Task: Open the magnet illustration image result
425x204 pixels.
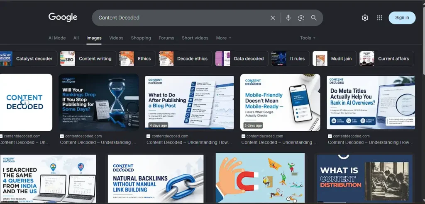Action: [260, 178]
